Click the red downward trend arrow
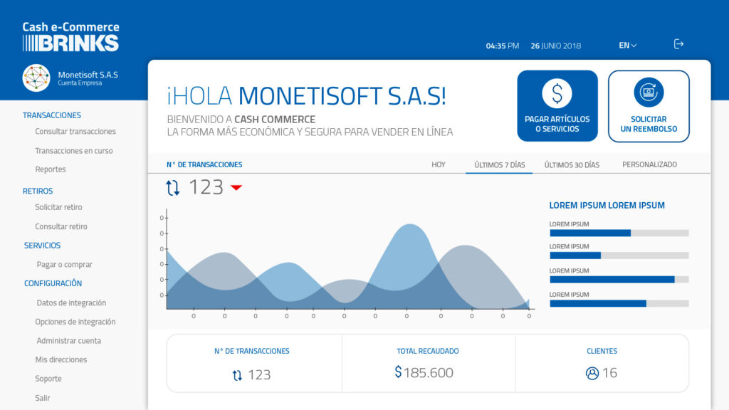 (236, 188)
